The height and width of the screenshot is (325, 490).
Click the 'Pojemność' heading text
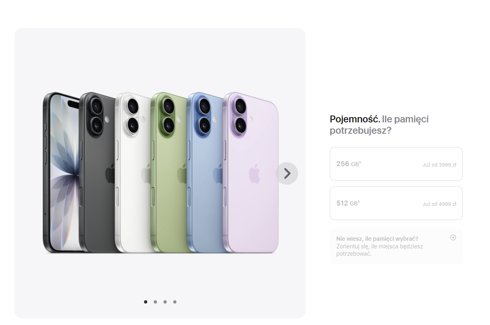pos(355,119)
